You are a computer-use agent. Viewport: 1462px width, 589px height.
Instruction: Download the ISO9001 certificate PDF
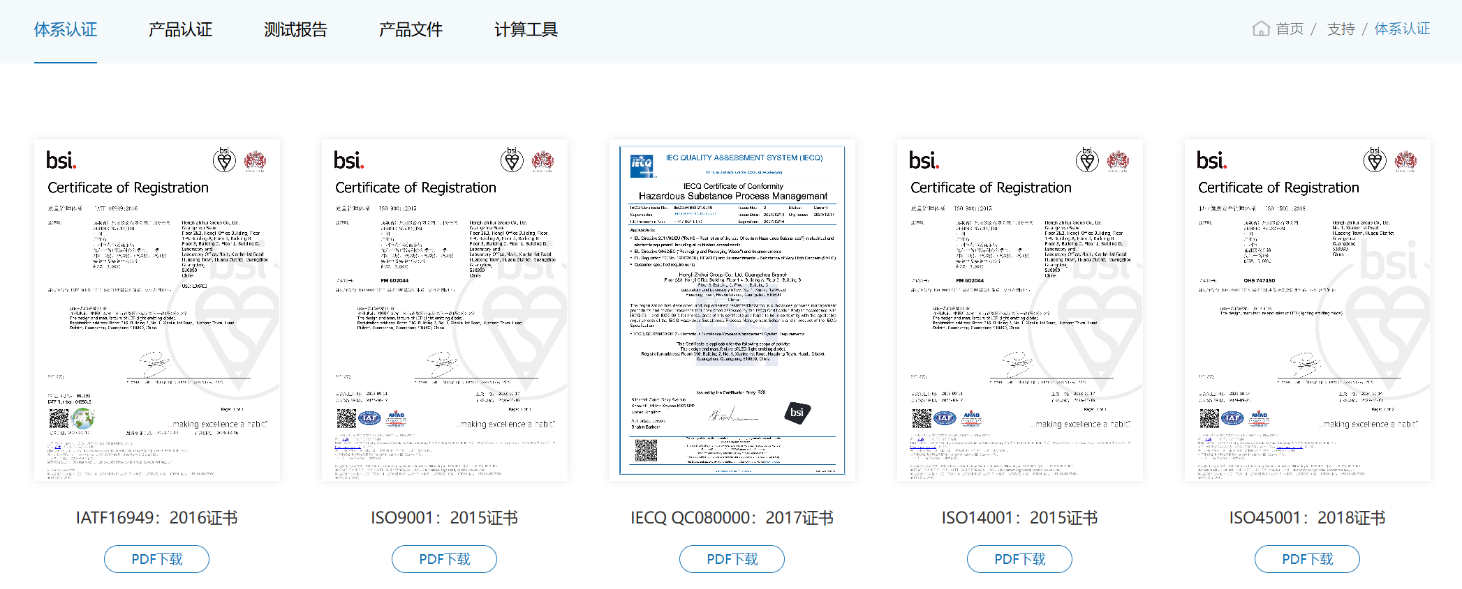445,559
